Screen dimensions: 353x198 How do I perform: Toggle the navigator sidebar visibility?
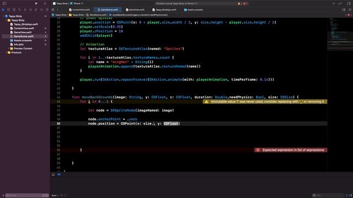[4, 3]
